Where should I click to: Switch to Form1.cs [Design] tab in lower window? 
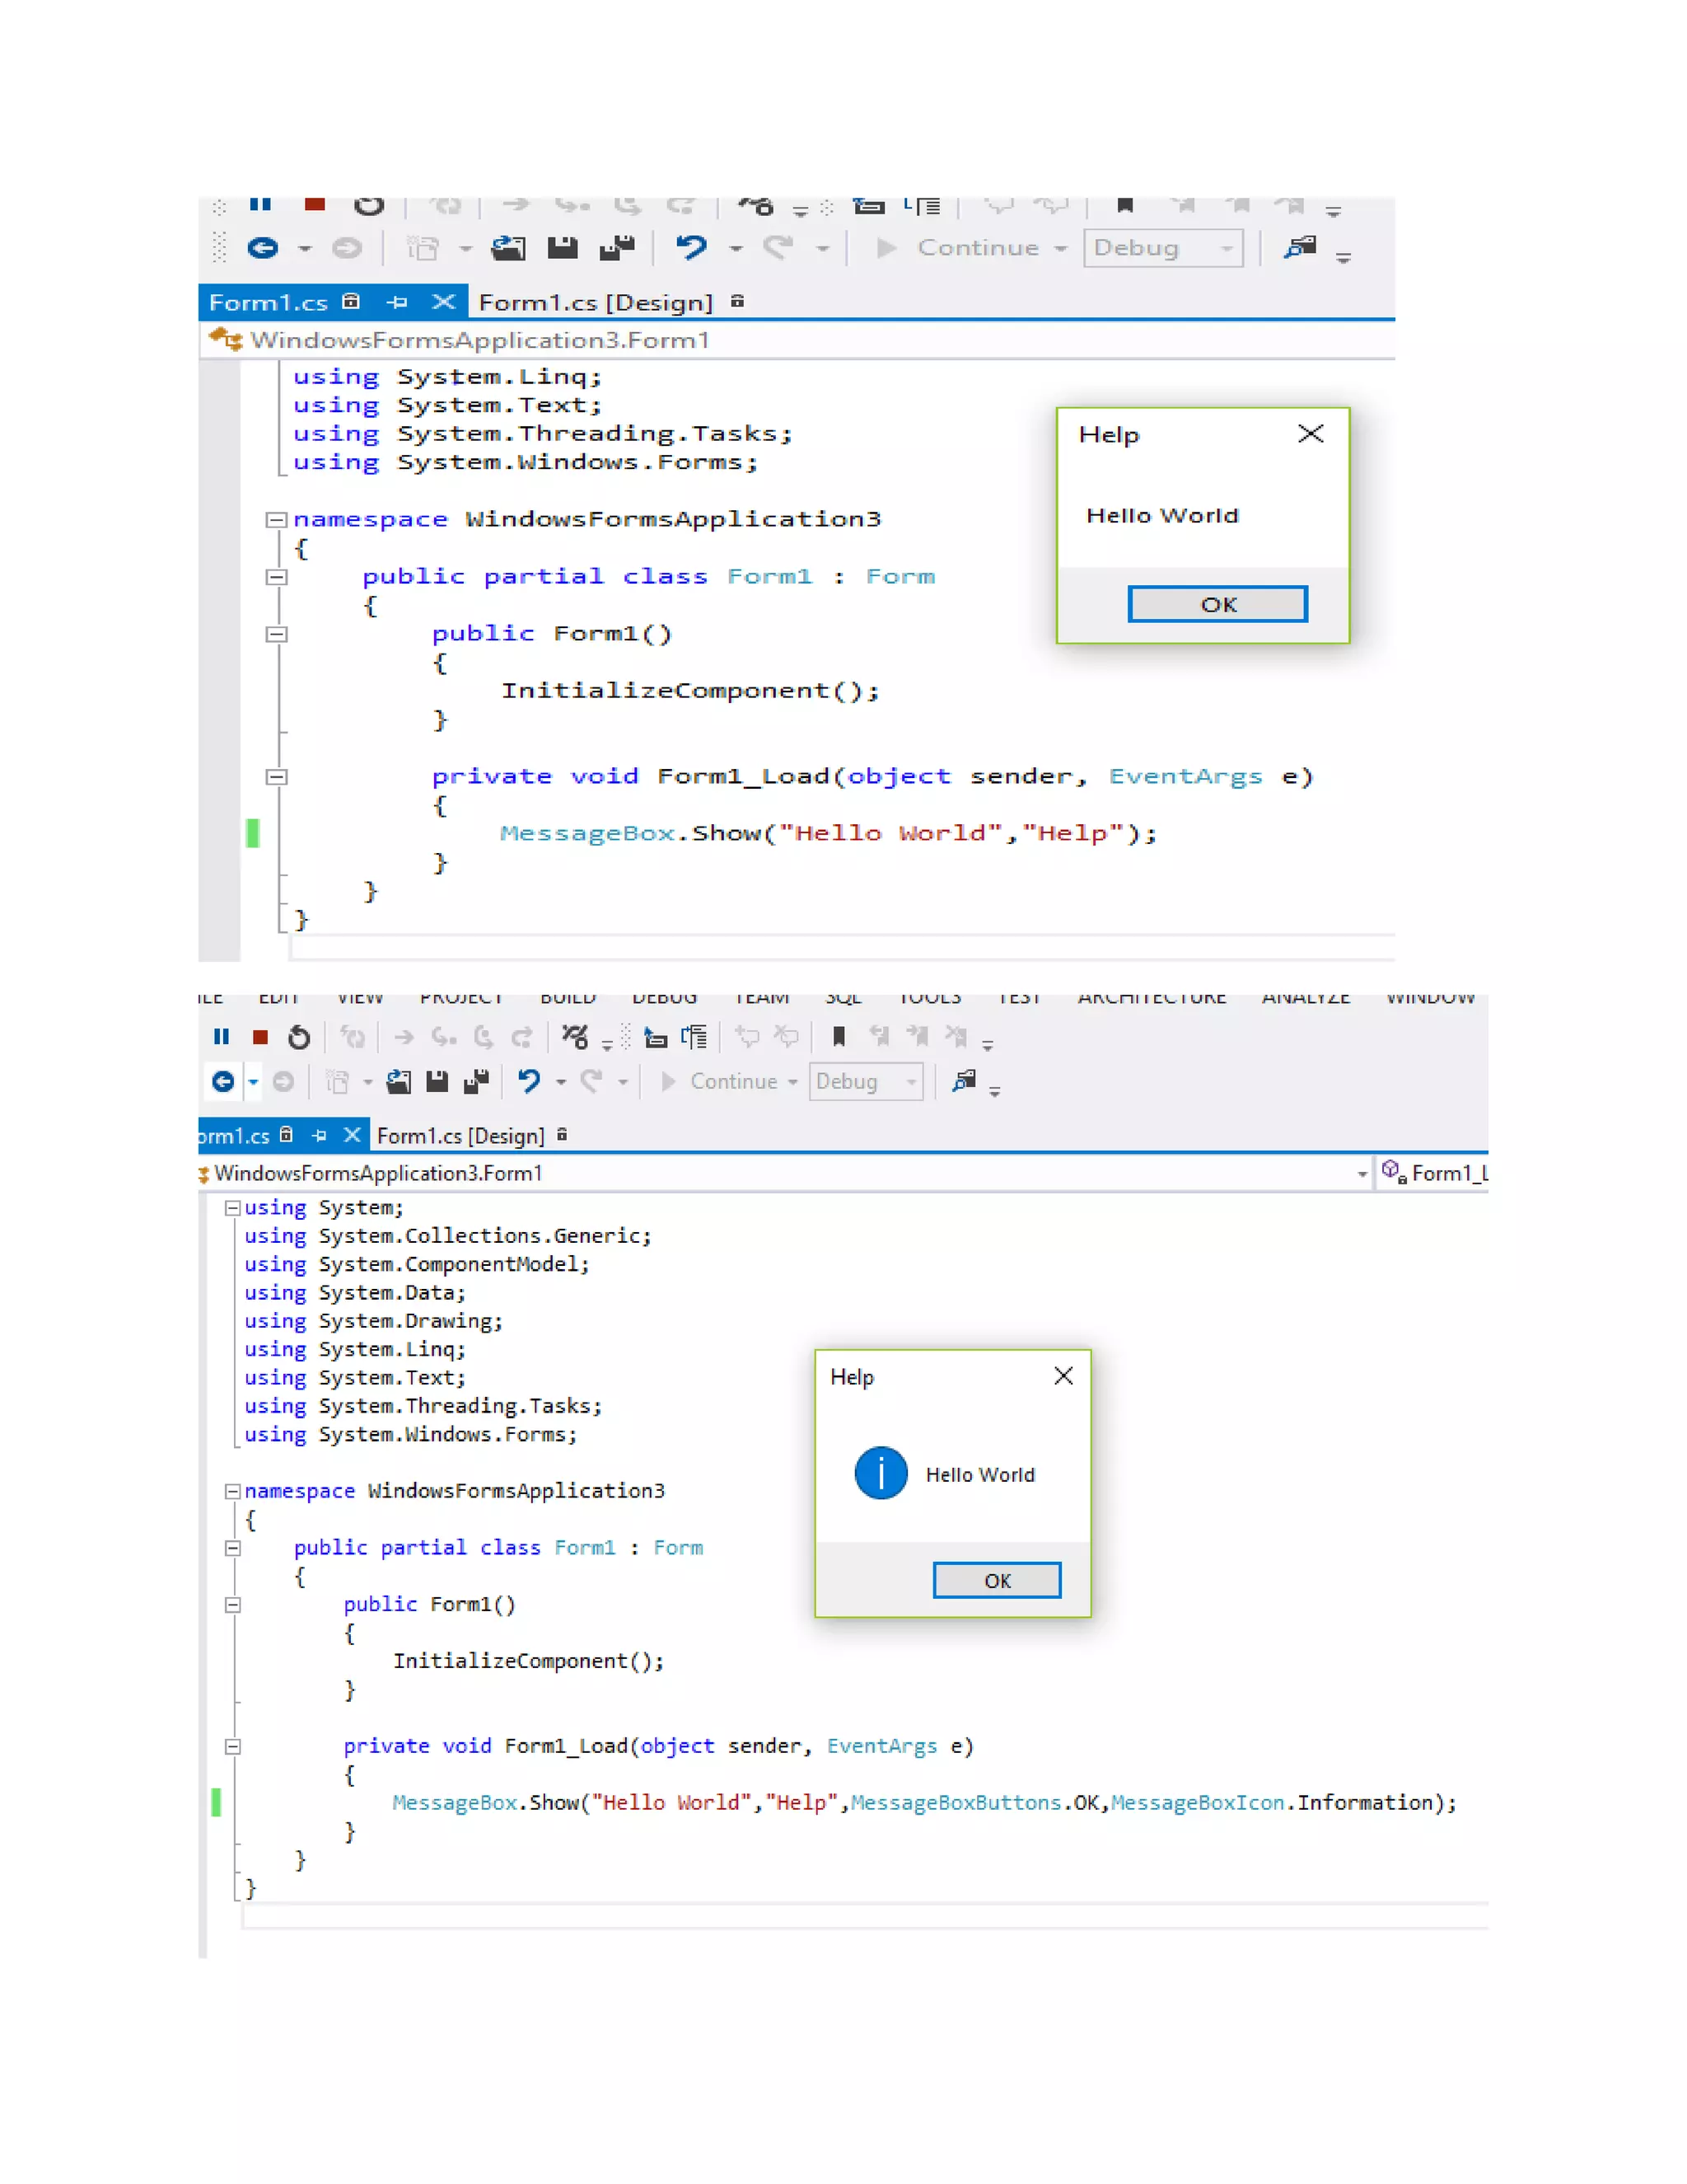pyautogui.click(x=460, y=1136)
